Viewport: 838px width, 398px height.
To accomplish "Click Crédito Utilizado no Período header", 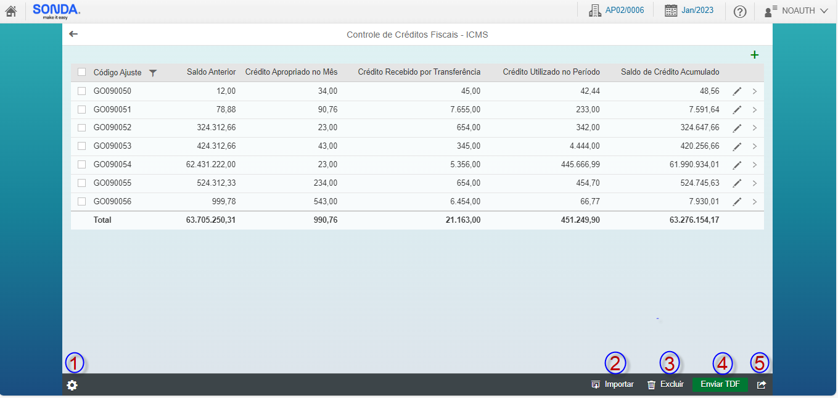I will (551, 72).
